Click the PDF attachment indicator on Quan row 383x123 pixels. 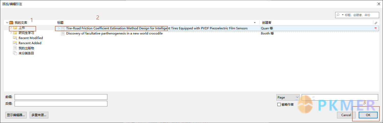coord(376,28)
